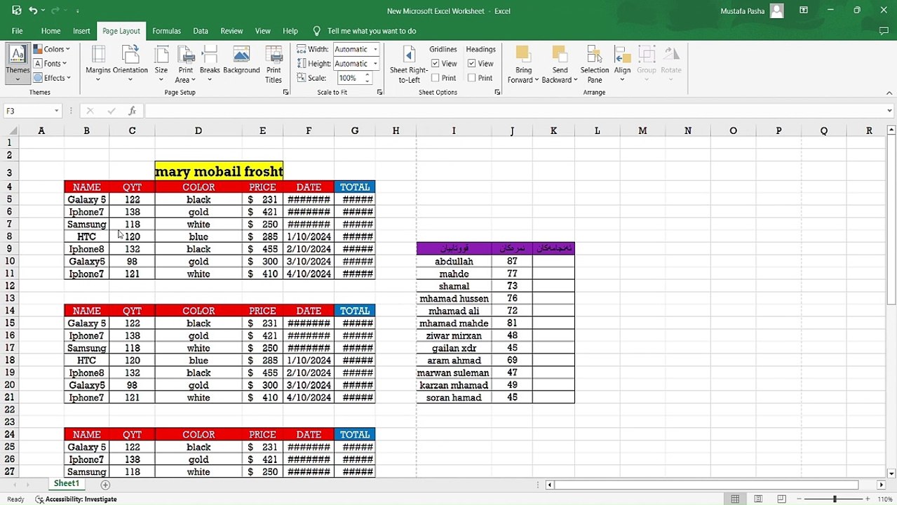Open the Height Automatic dropdown
Image resolution: width=897 pixels, height=505 pixels.
coord(375,64)
